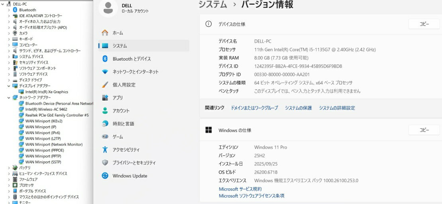Image resolution: width=442 pixels, height=204 pixels.
Task: Copy device specifications with コピー button
Action: [x=424, y=24]
